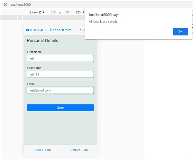Click the Email input field
The height and width of the screenshot is (160, 193).
60,91
